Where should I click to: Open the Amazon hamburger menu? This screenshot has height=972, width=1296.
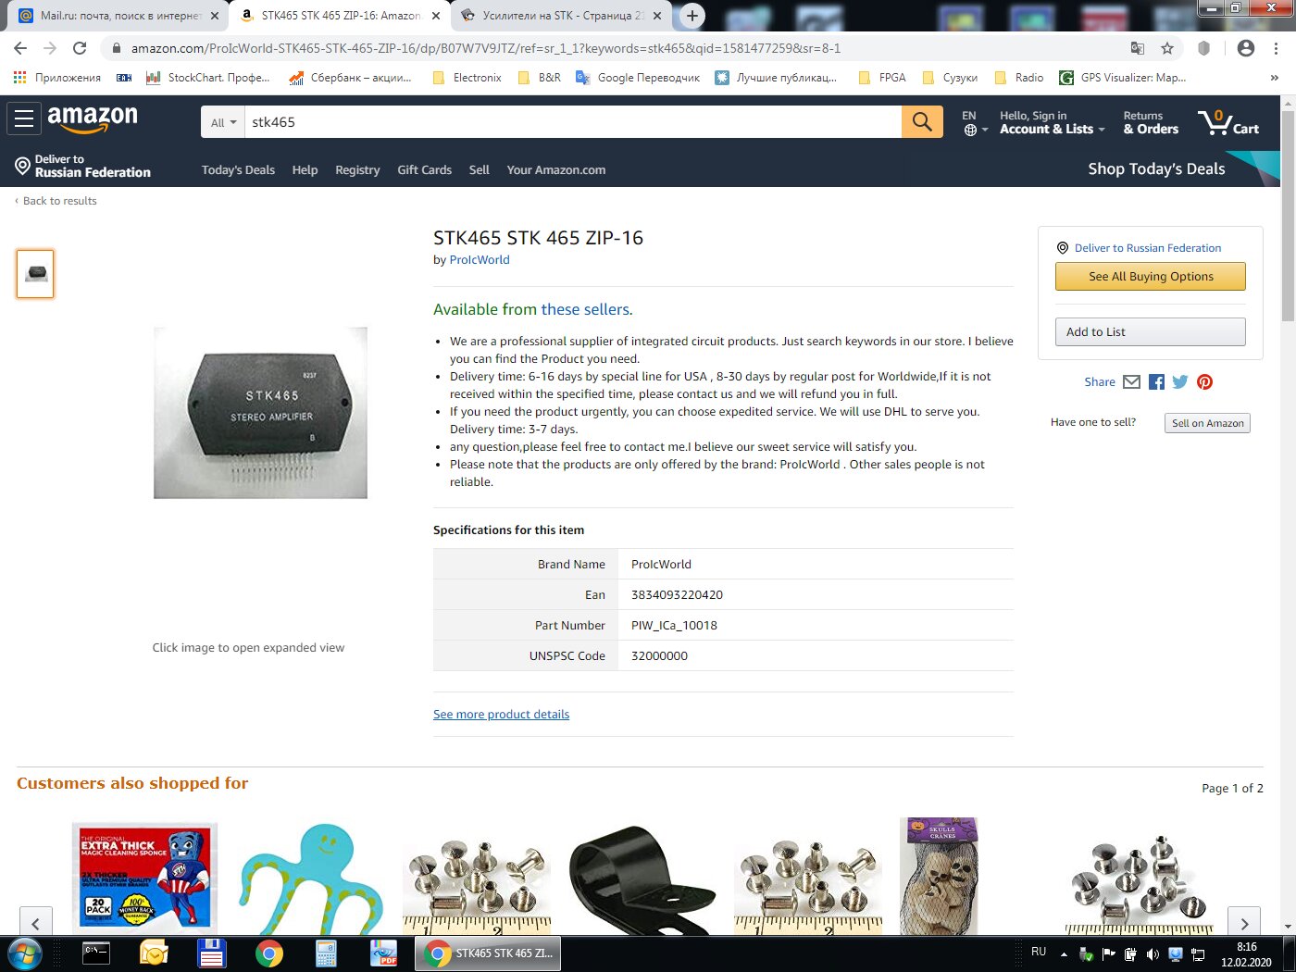coord(24,118)
